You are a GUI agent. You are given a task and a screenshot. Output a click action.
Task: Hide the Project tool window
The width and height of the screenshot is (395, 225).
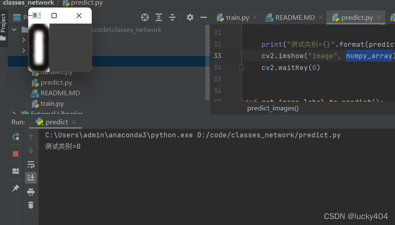(204, 17)
